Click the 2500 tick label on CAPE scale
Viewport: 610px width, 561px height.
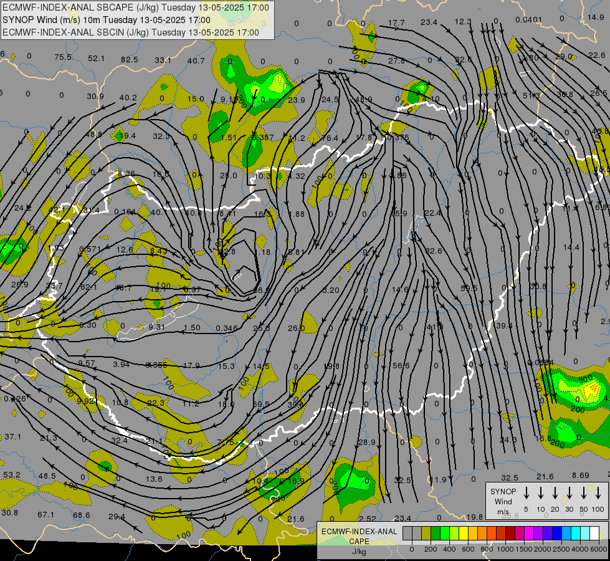(561, 549)
